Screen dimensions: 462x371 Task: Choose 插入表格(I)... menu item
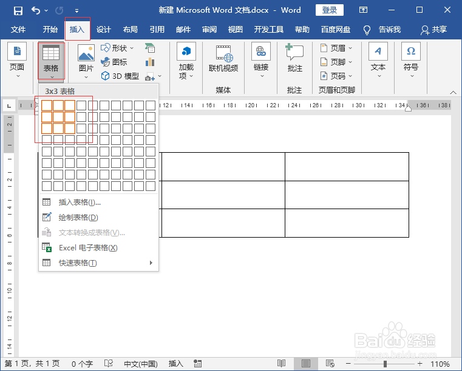(x=98, y=202)
